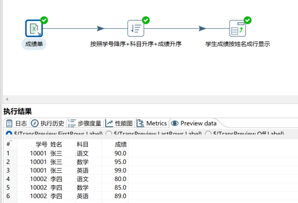Select the TransPreview LastRows radio option

(109, 134)
